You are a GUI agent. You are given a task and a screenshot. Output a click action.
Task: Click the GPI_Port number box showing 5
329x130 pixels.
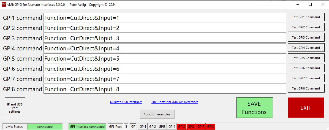point(126,127)
